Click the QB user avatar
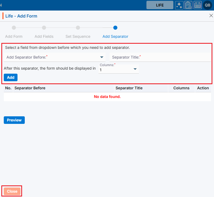 pyautogui.click(x=208, y=5)
